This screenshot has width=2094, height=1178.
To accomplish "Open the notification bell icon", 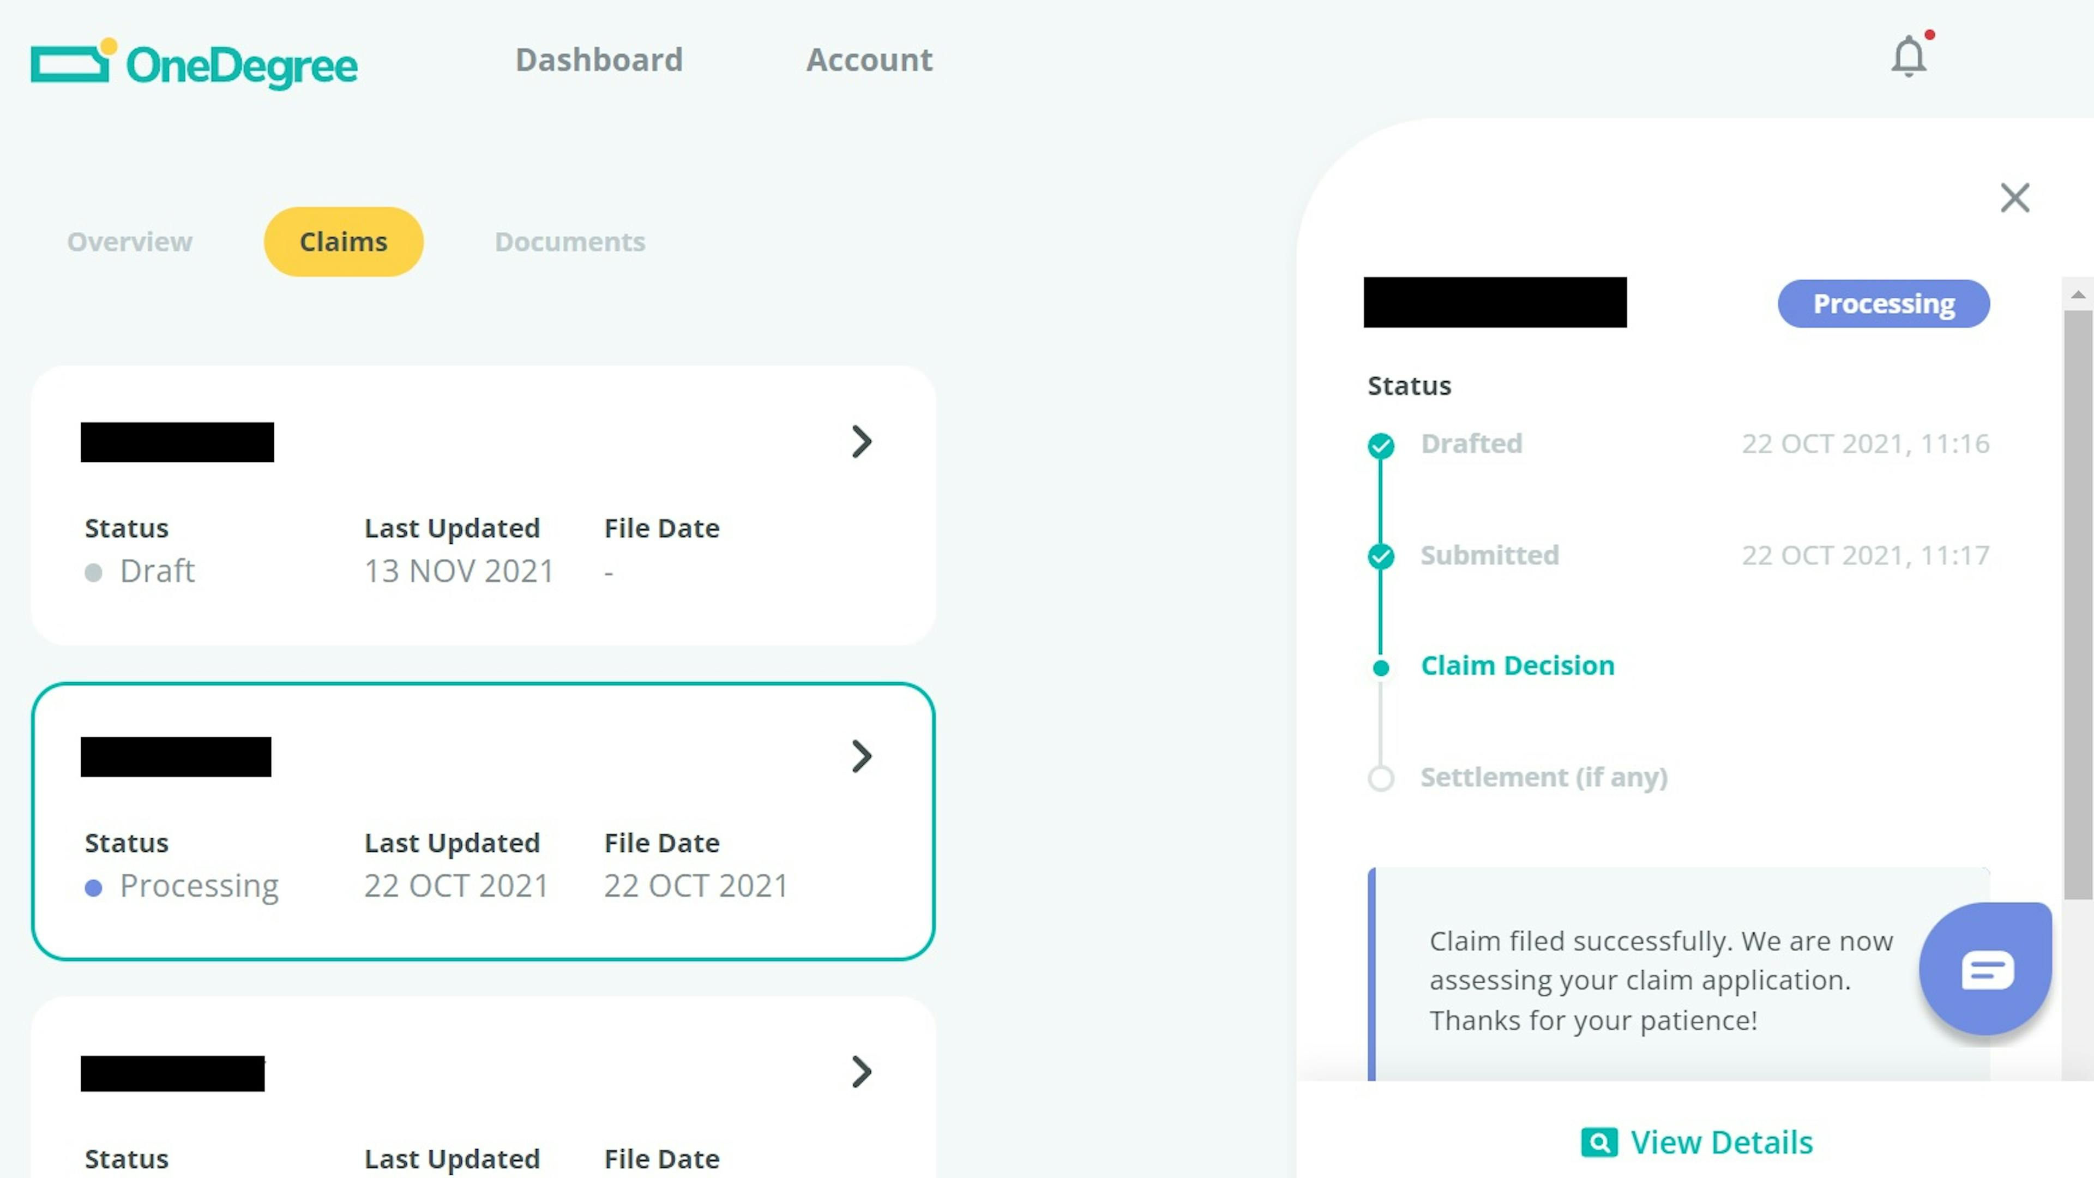I will tap(1909, 56).
